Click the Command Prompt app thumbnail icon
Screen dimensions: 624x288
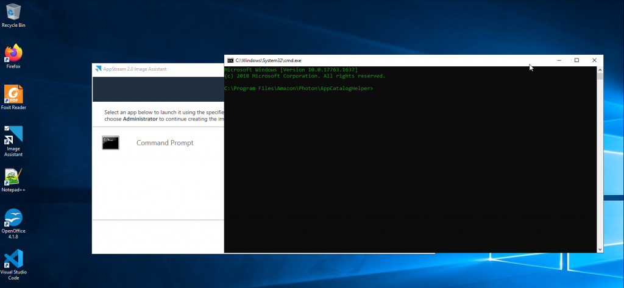111,142
